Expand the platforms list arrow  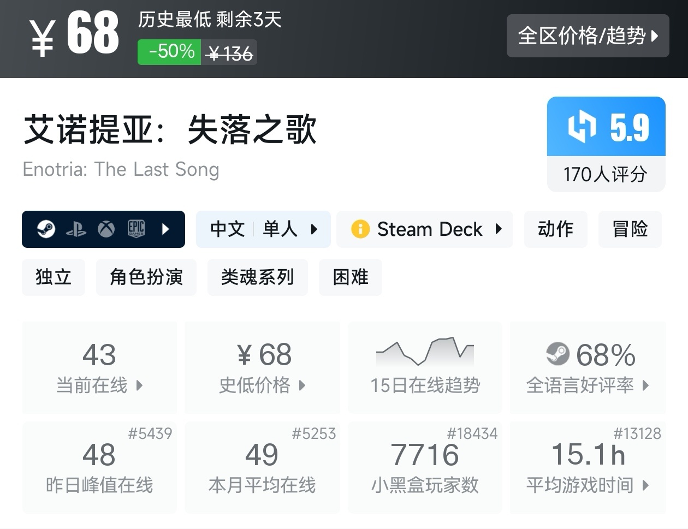[x=167, y=229]
